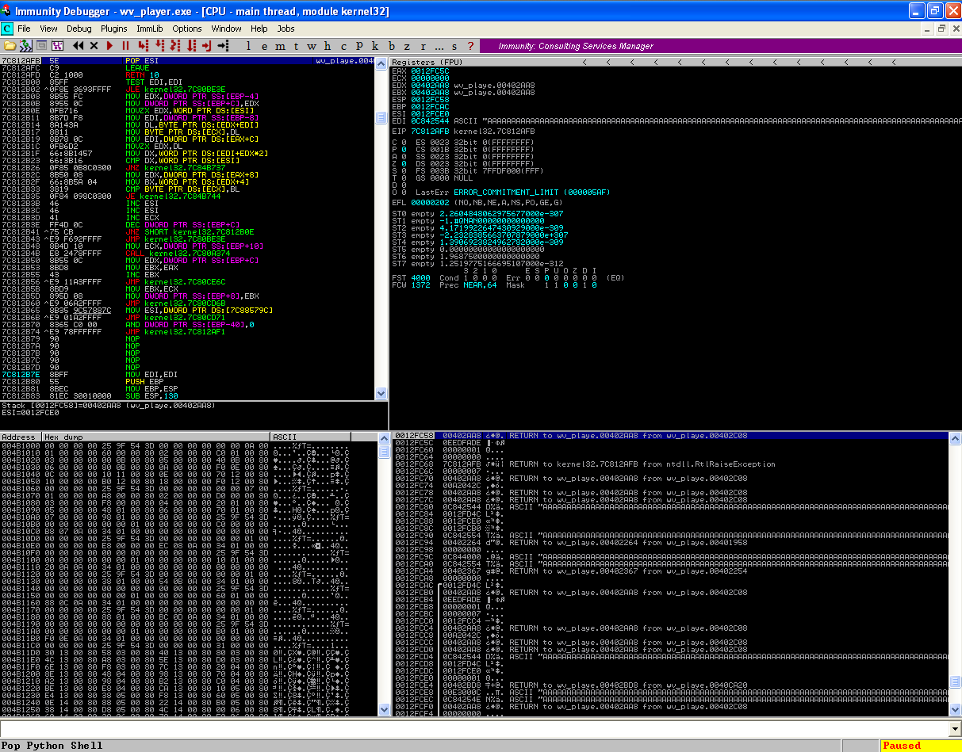Show executable modules with 'e' button

(264, 46)
